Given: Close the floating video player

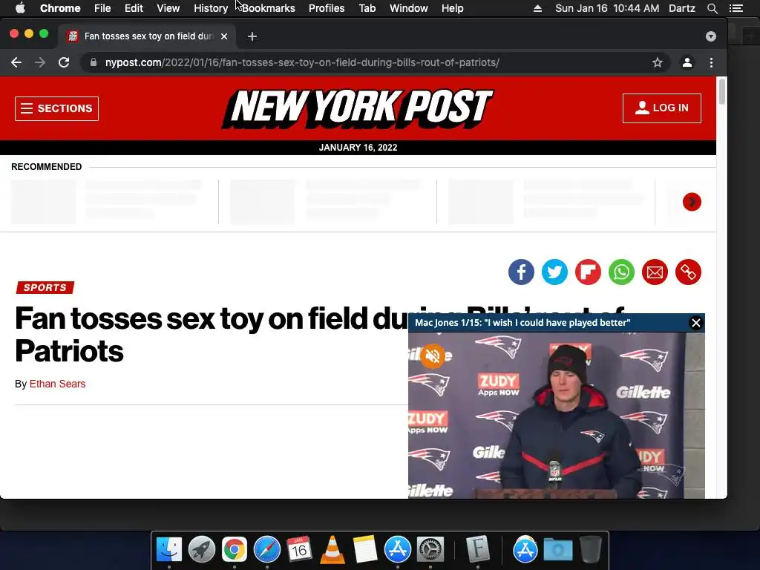Looking at the screenshot, I should pyautogui.click(x=695, y=323).
